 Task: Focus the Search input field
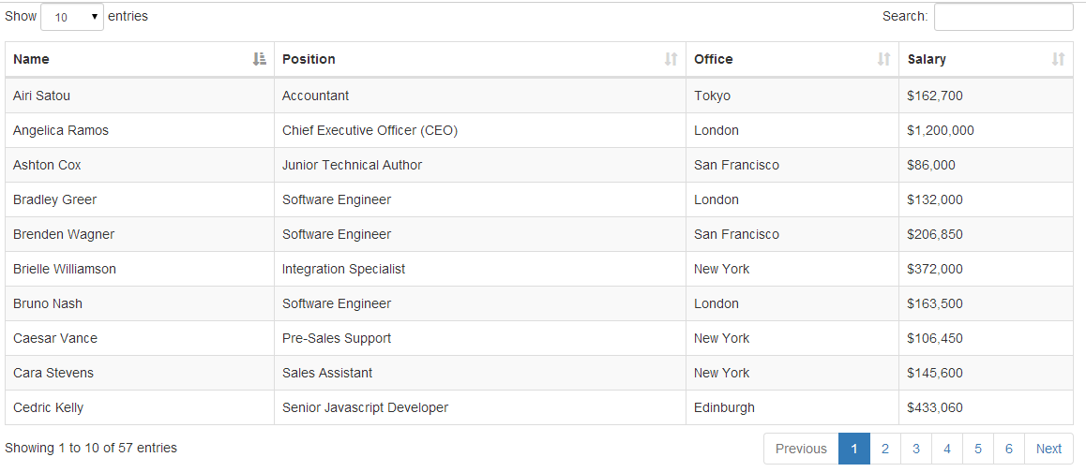(1003, 17)
